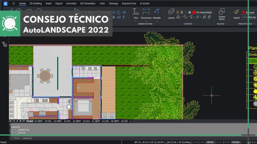Viewport: 257px width, 144px height.
Task: Click the red ByLayer color swatch
Action: tap(244, 12)
